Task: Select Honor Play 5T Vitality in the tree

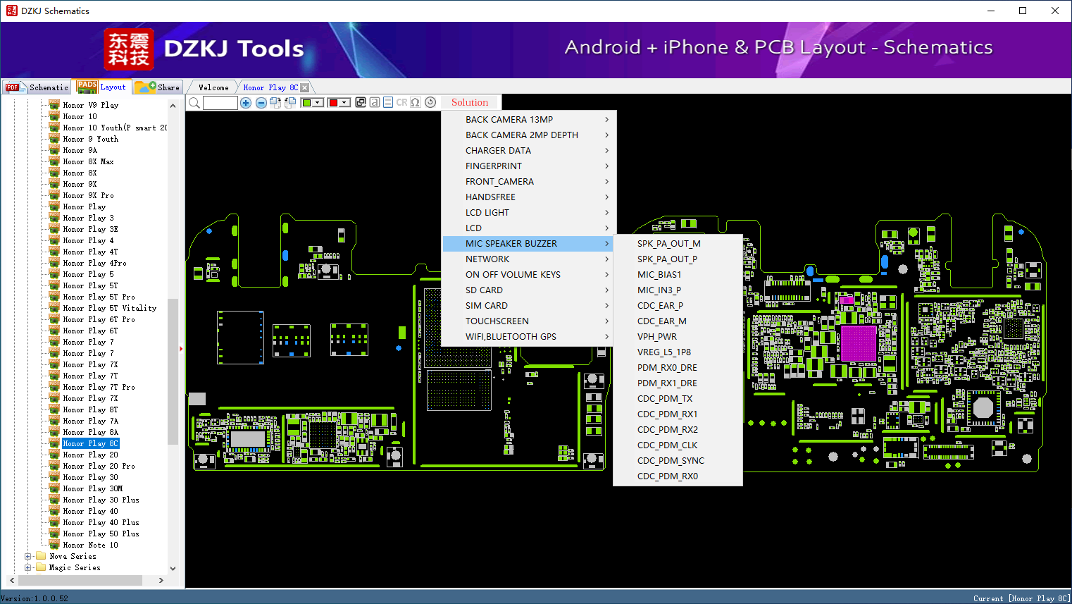Action: tap(110, 308)
